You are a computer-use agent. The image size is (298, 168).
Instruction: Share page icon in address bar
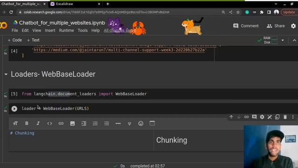click(x=231, y=12)
